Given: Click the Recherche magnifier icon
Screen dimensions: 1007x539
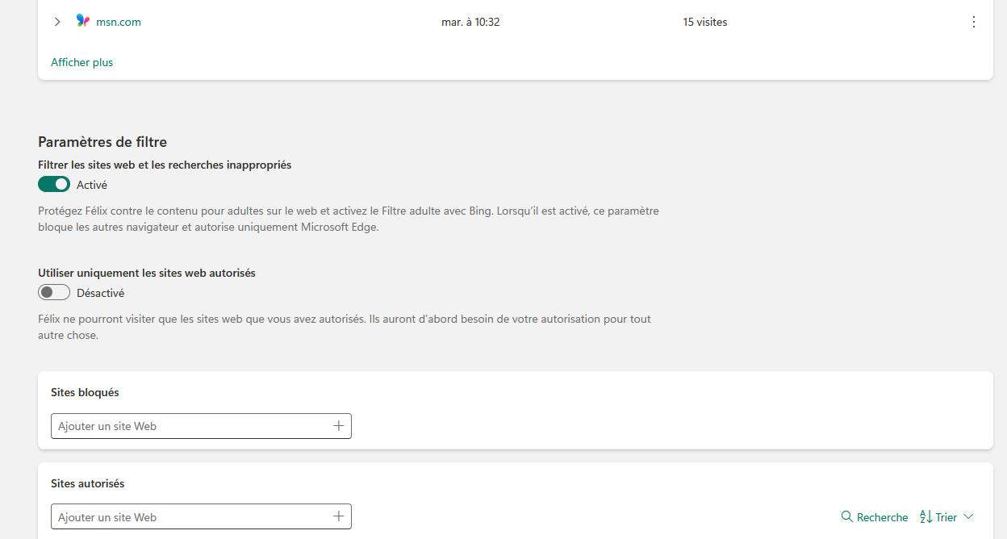Looking at the screenshot, I should tap(846, 516).
